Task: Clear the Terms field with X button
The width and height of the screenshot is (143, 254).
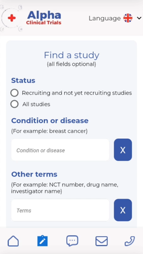Action: (123, 210)
